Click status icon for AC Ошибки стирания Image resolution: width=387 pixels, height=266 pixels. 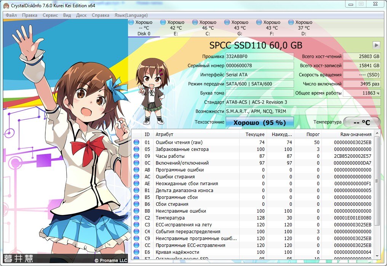(136, 176)
